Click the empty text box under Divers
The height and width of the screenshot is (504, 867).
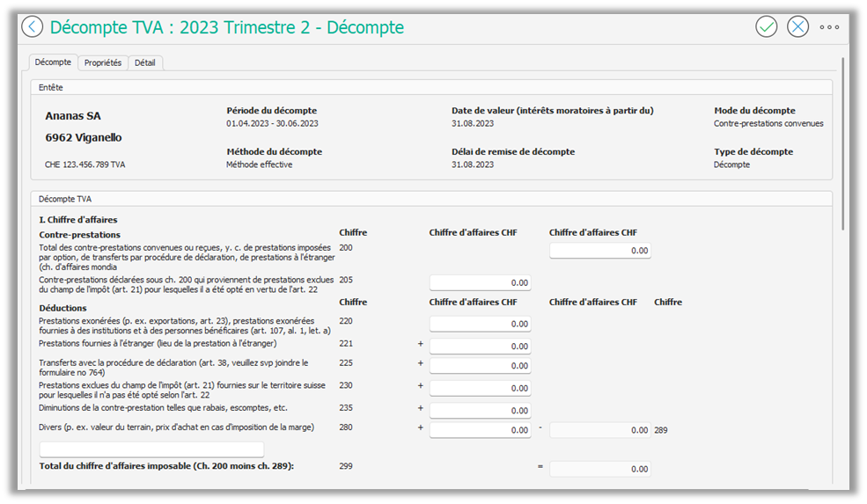coord(151,449)
